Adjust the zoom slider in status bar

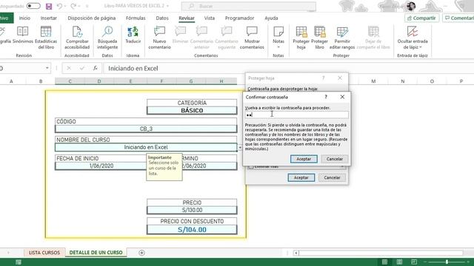coord(447,262)
